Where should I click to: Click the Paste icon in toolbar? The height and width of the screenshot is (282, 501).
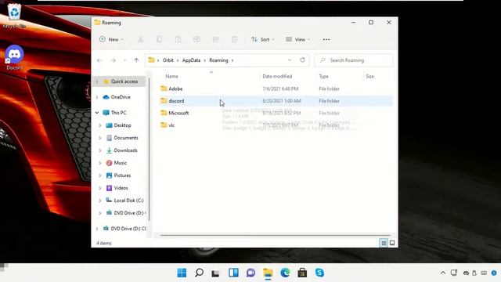(178, 39)
